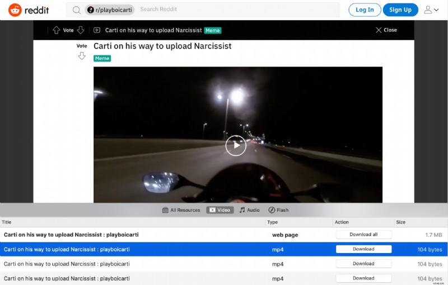Switch to the All Resources tab

(181, 210)
